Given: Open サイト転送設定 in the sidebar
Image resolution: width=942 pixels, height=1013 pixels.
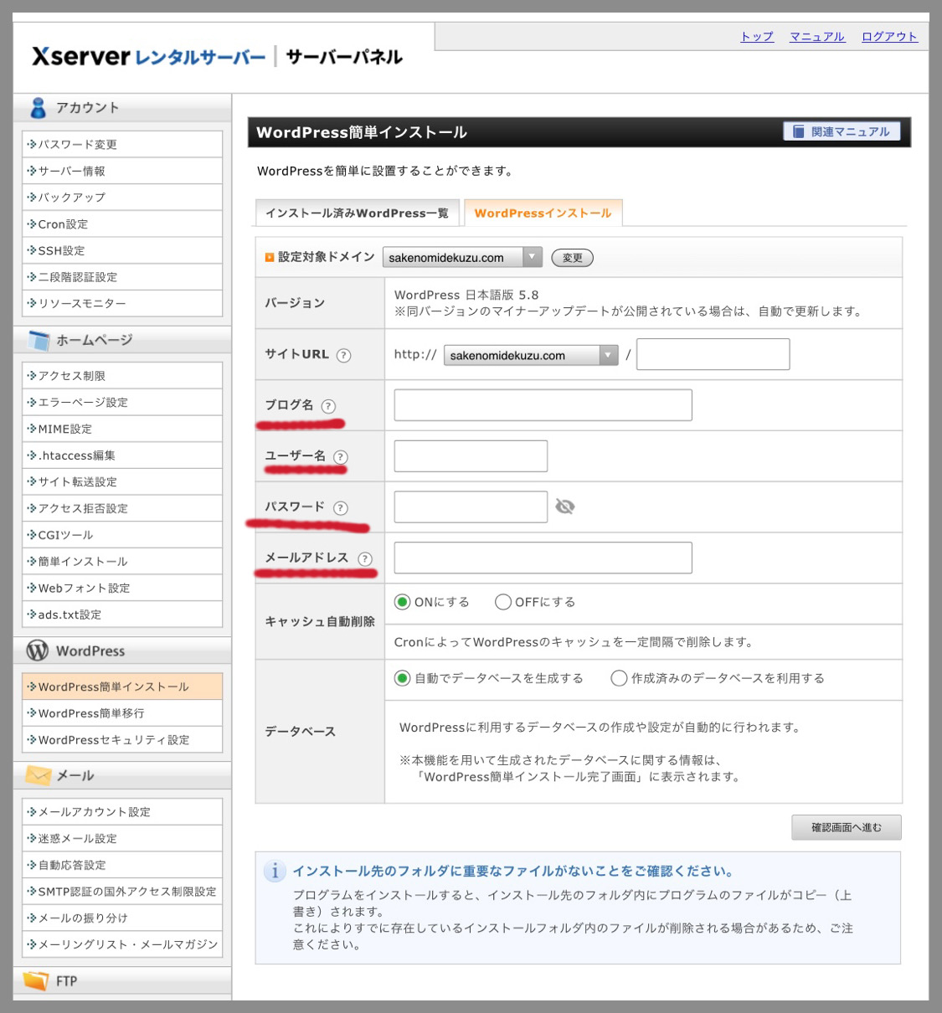Looking at the screenshot, I should pos(122,481).
